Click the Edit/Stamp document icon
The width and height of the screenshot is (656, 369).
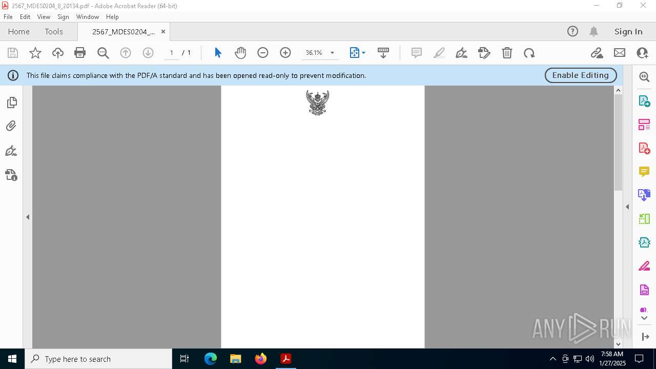[484, 53]
